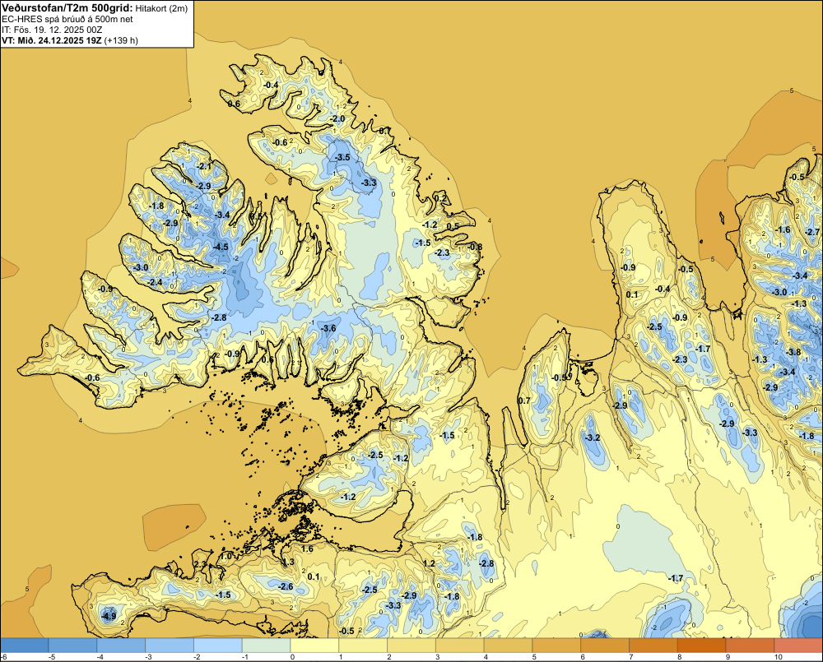
Task: Click the legend swatch between -1 and 0
Action: [266, 646]
